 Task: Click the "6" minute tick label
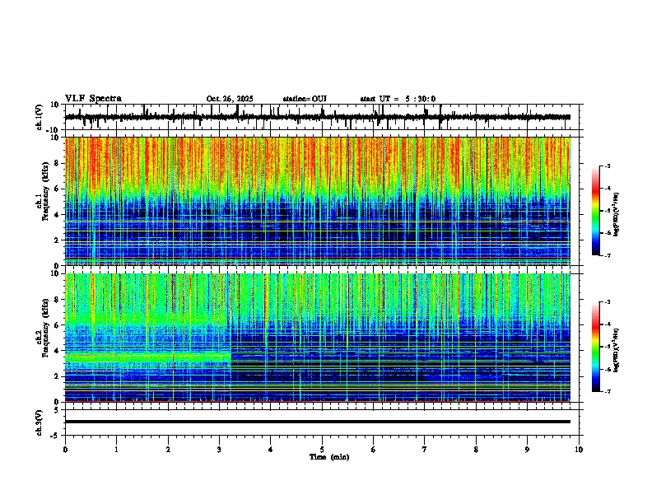tap(374, 450)
